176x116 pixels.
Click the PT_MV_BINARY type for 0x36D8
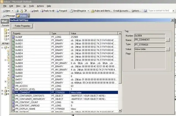(59, 63)
